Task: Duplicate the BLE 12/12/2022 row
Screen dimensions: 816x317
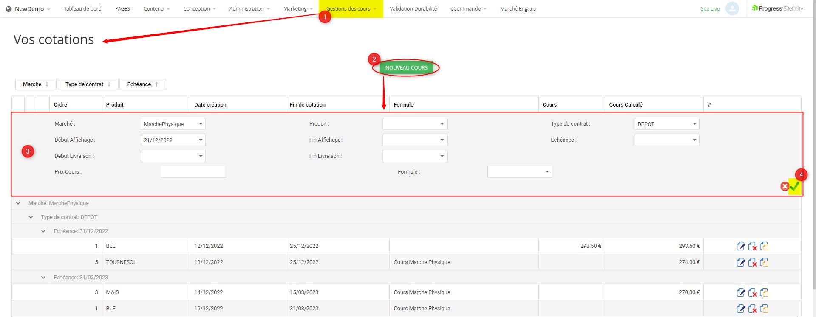Action: (764, 246)
